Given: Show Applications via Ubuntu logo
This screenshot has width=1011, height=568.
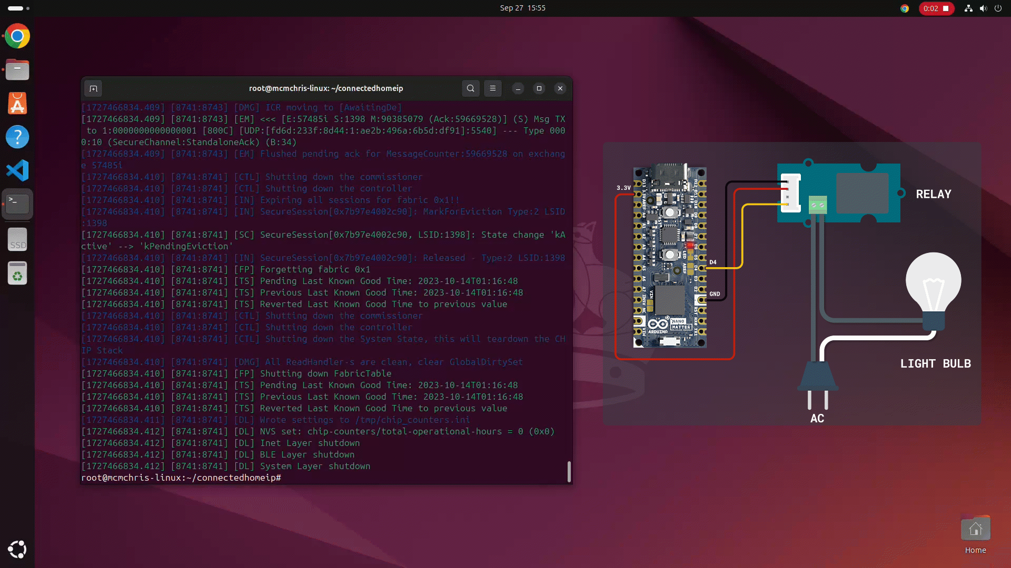Looking at the screenshot, I should pos(17,549).
